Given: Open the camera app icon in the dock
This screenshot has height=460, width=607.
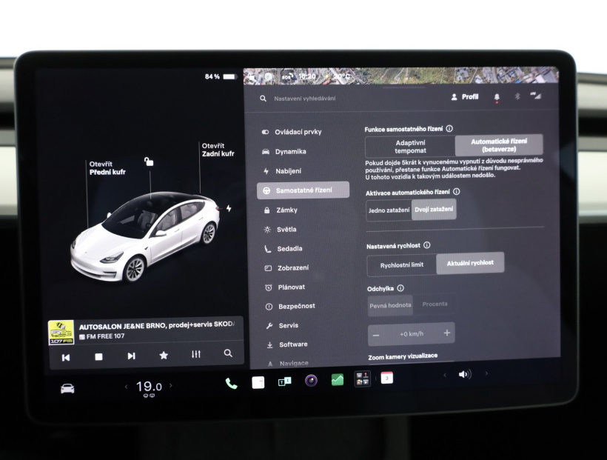Looking at the screenshot, I should point(311,381).
